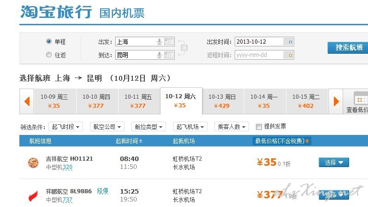The height and width of the screenshot is (207, 368).
Task: Select the 10-12 周六 date tab
Action: (x=181, y=101)
